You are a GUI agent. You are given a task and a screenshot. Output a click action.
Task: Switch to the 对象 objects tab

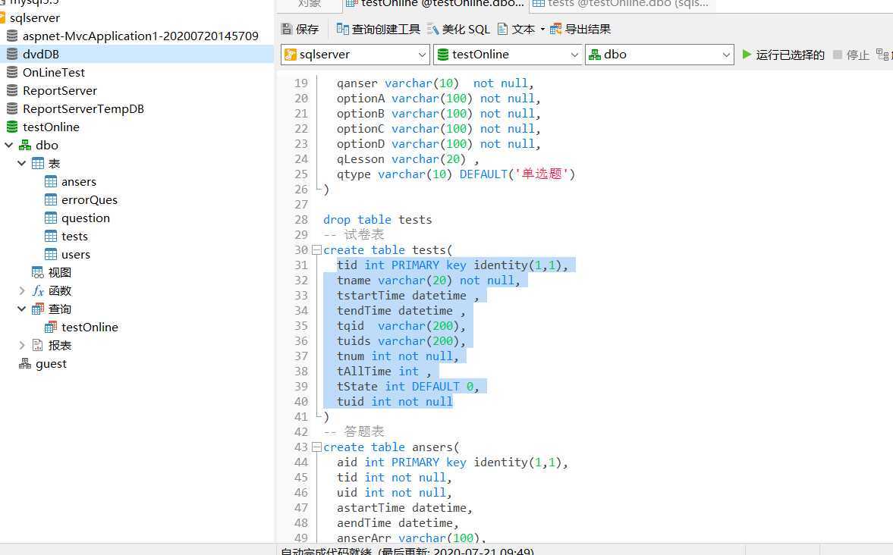310,4
